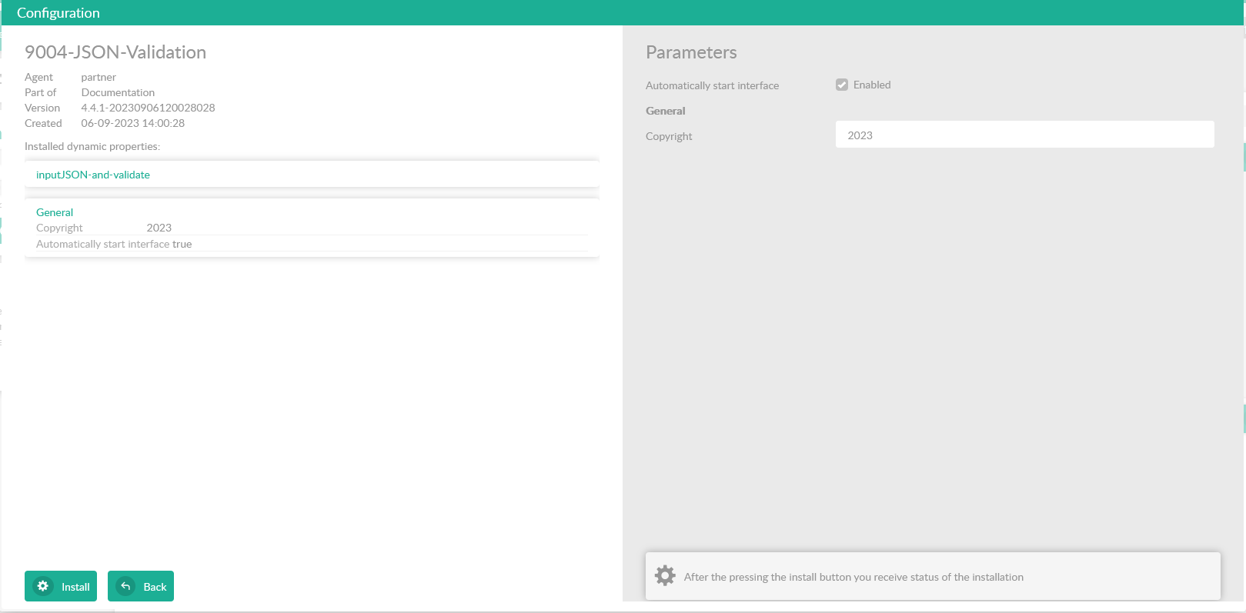Select the Automatically start interface true row
The image size is (1246, 613).
[114, 244]
